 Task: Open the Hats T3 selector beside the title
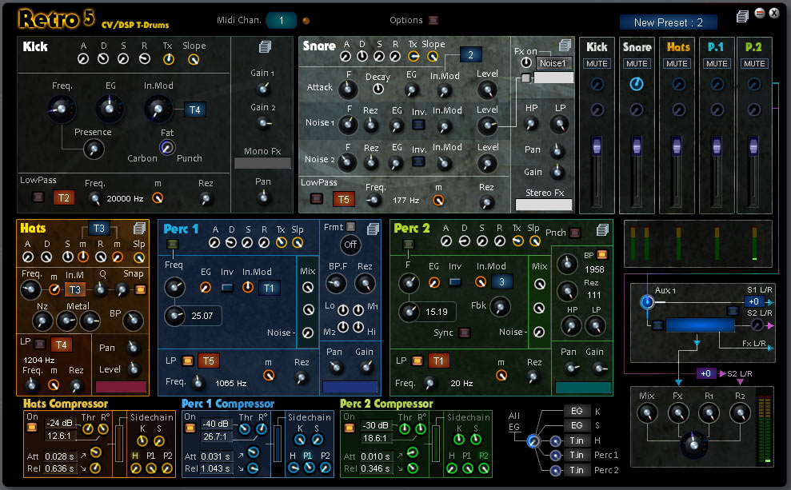99,229
